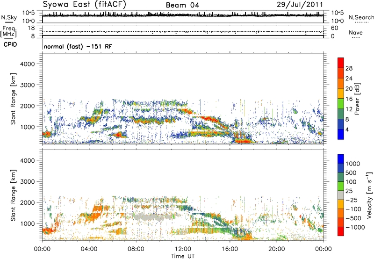374x259 pixels.
Task: Select the "16" power colorbar value
Action: click(x=349, y=99)
